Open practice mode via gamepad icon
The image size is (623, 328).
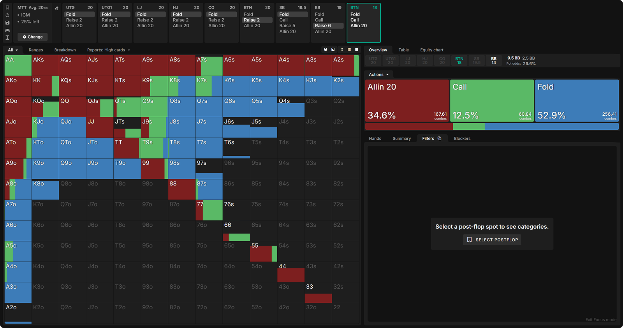point(7,30)
